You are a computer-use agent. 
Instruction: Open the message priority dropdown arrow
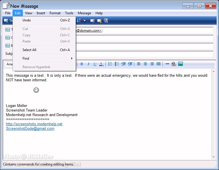[84, 21]
